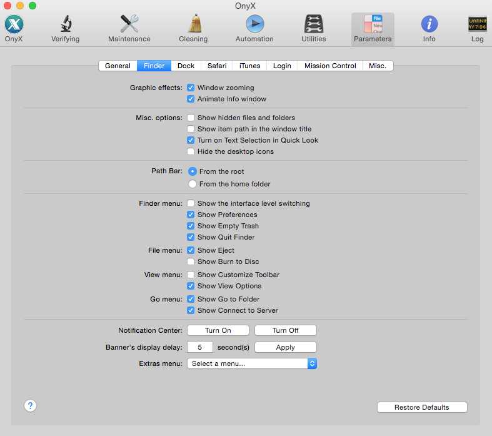492x436 pixels.
Task: Uncheck Show View Options
Action: click(x=191, y=286)
